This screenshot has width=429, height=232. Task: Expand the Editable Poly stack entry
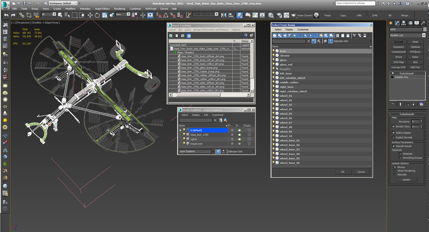tap(392, 77)
